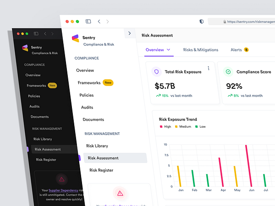Go back in the light browser window
The image size is (275, 206).
99,22
